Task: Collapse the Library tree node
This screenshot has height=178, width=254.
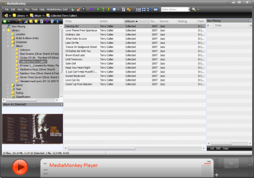Action: (4, 30)
